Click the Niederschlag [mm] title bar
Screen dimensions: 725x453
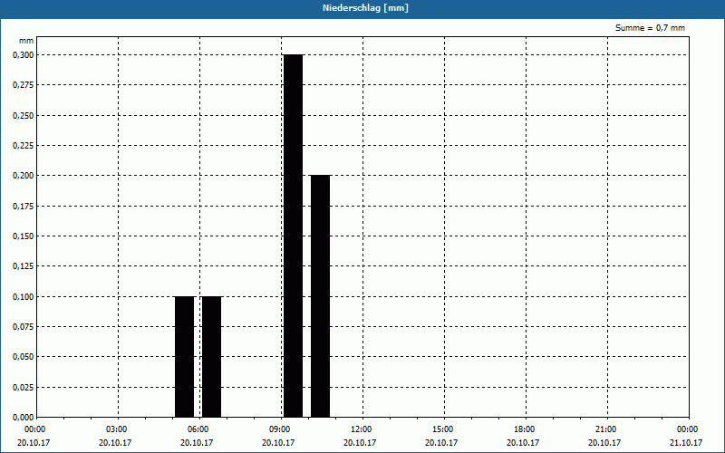[x=362, y=8]
